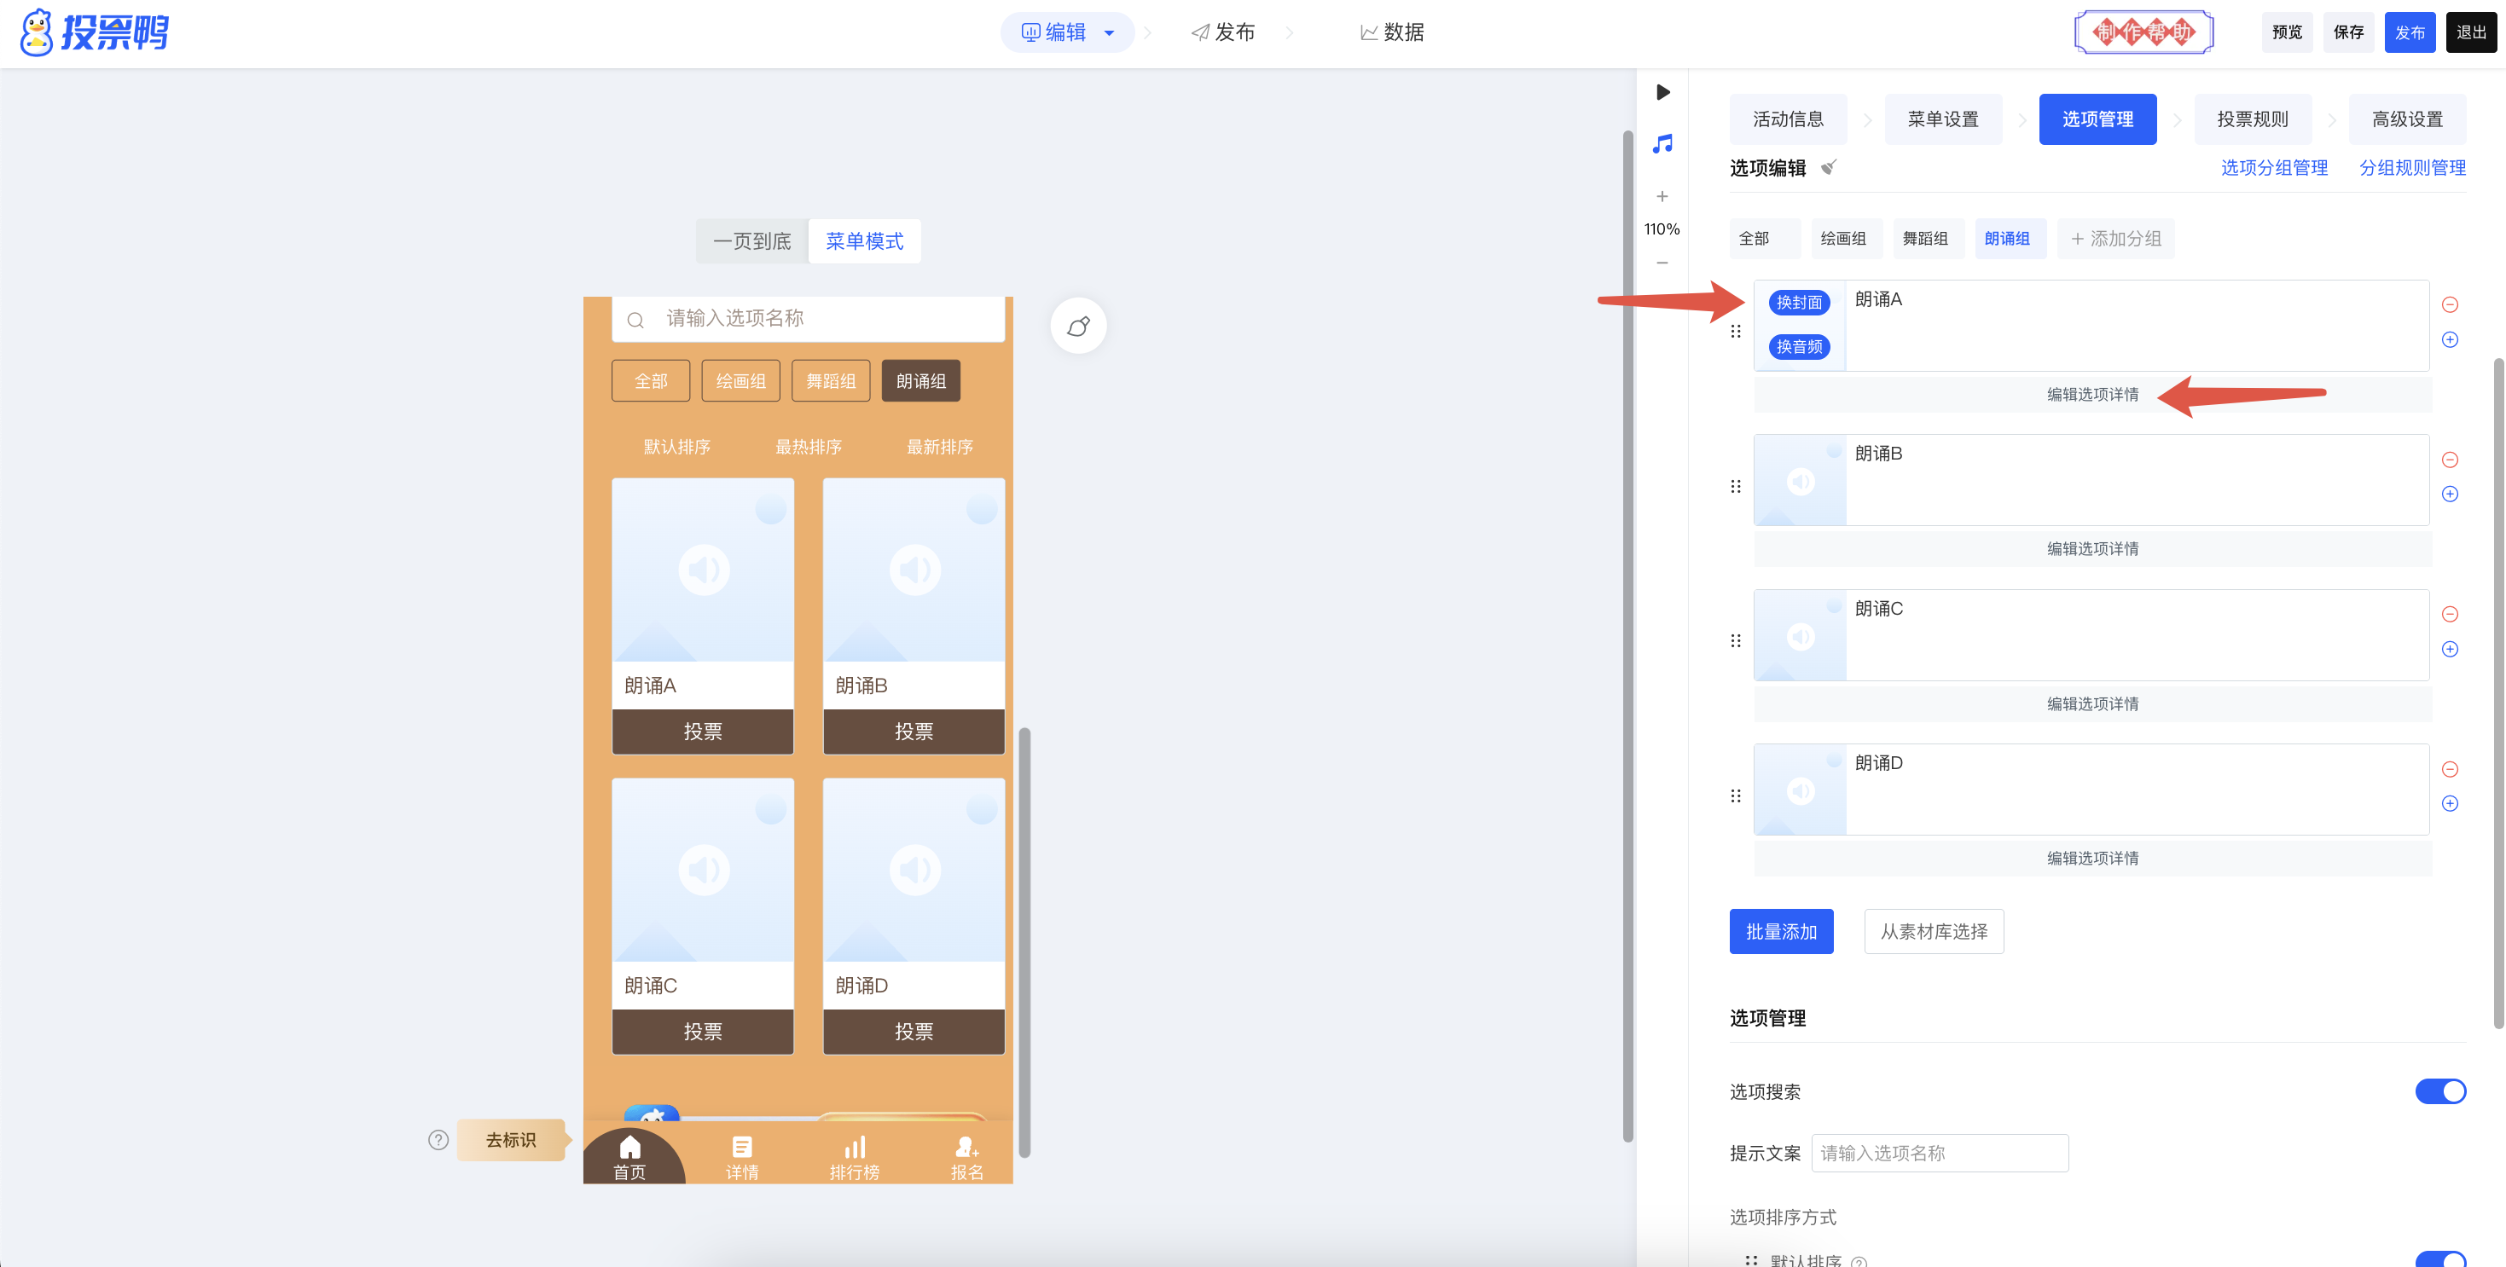Screen dimensions: 2506x1267
Task: Grab the drag handle for 朗诵D
Action: (x=1736, y=795)
